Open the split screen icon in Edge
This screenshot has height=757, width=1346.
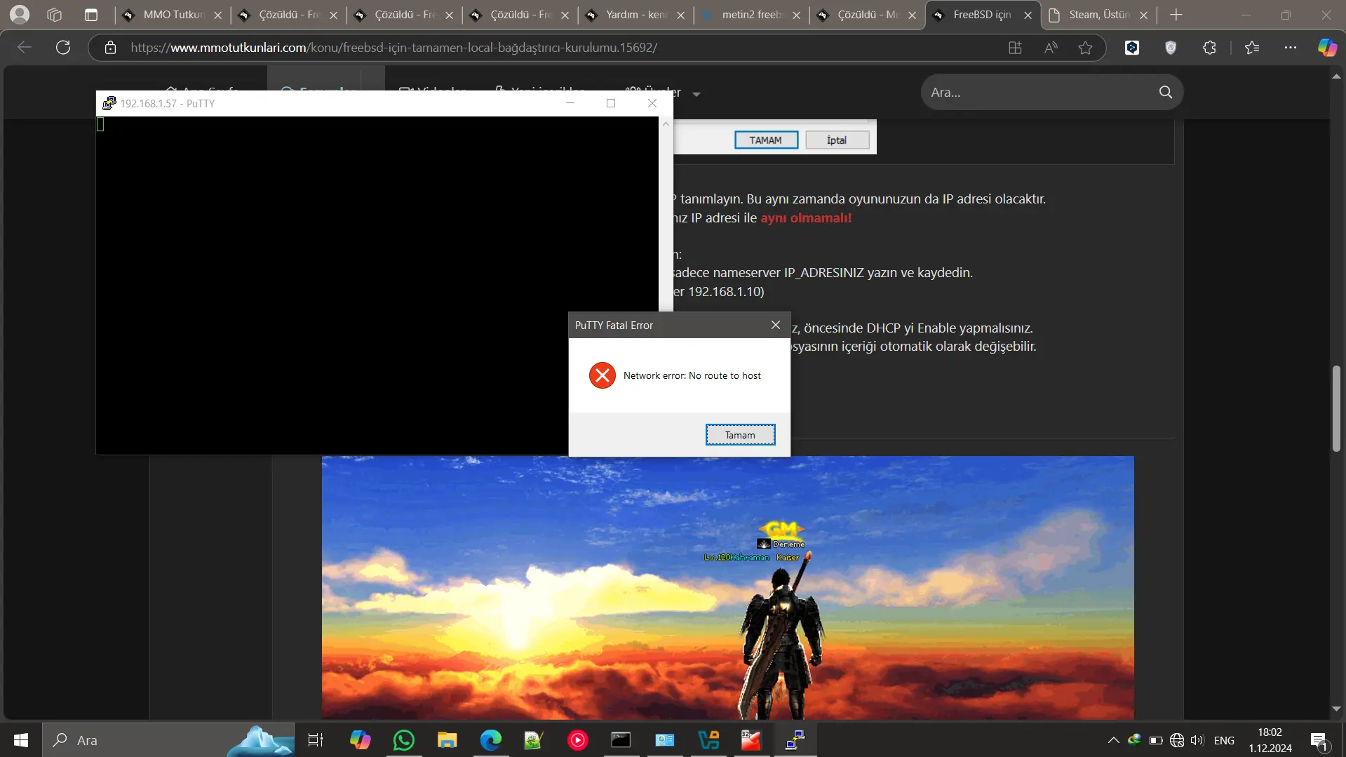(1015, 48)
